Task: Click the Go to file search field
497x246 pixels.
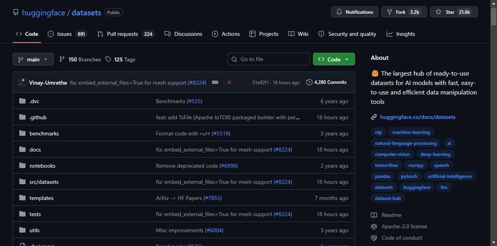Action: tap(269, 59)
